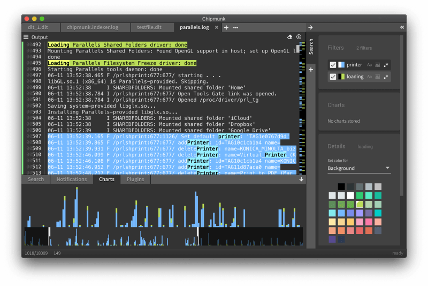Select log line 504 mentioning 'iCloud'
428x286 pixels.
point(150,118)
